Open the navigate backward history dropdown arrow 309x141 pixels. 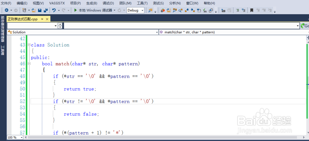pyautogui.click(x=11, y=10)
